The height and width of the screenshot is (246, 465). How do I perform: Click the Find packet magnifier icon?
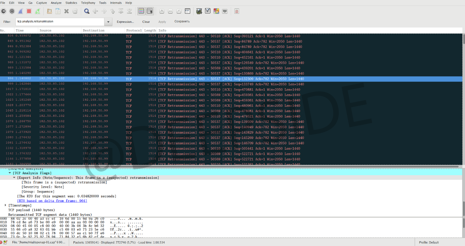87,11
